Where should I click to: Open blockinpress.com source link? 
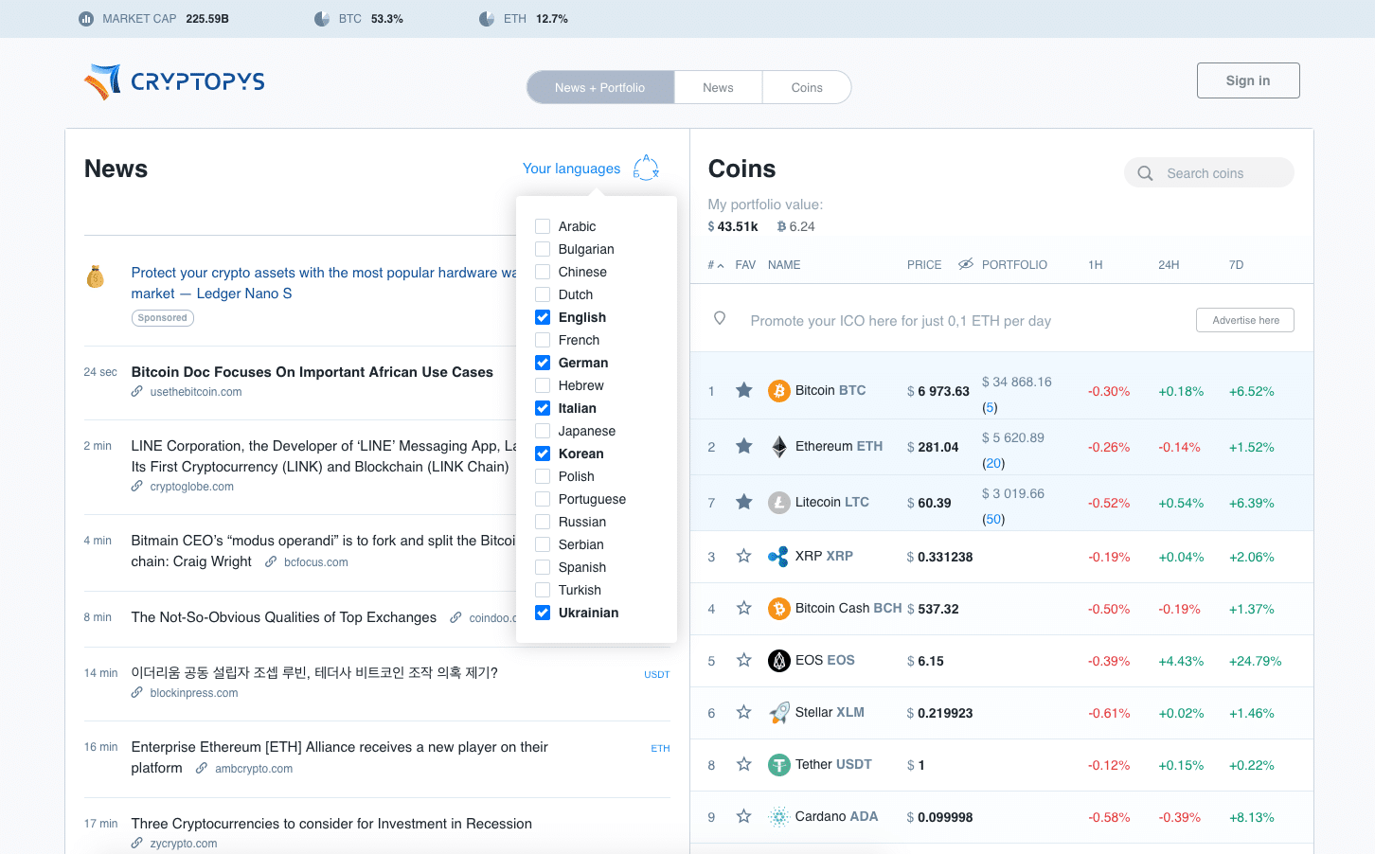[193, 693]
